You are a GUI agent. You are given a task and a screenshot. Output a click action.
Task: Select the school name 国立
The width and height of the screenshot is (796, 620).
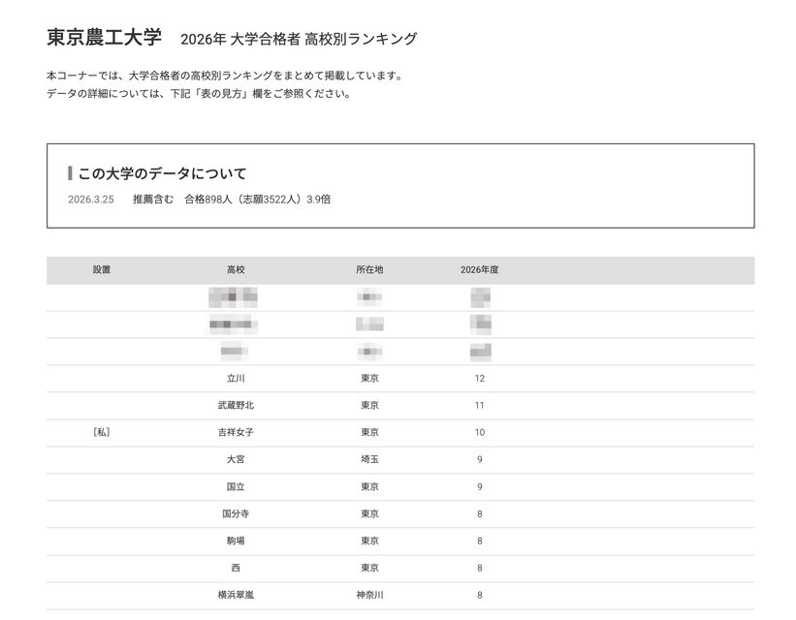236,487
